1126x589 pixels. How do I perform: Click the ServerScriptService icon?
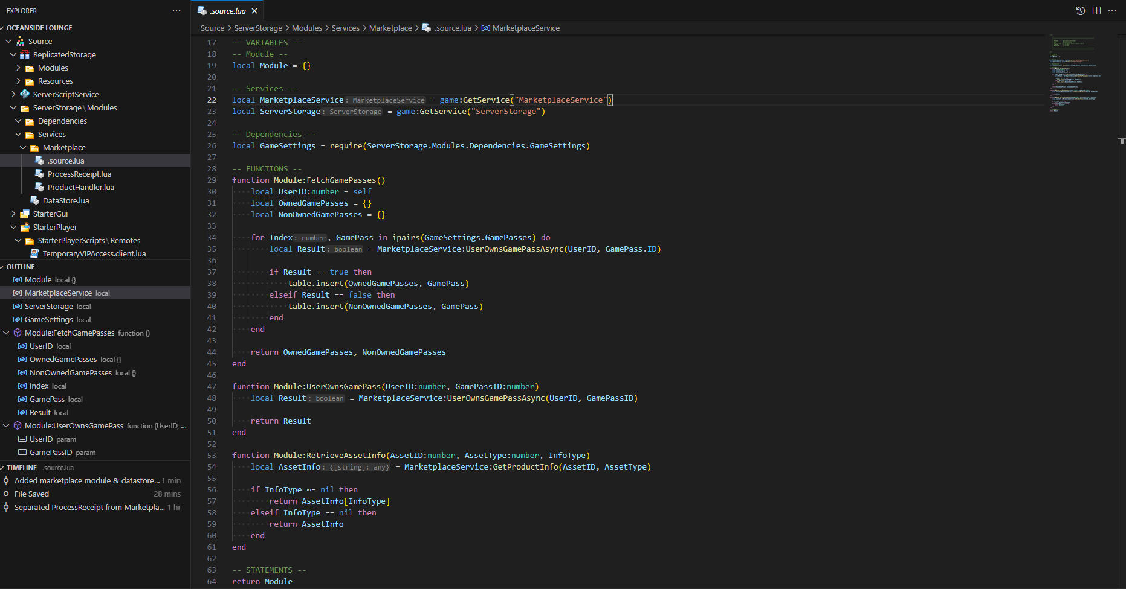25,94
